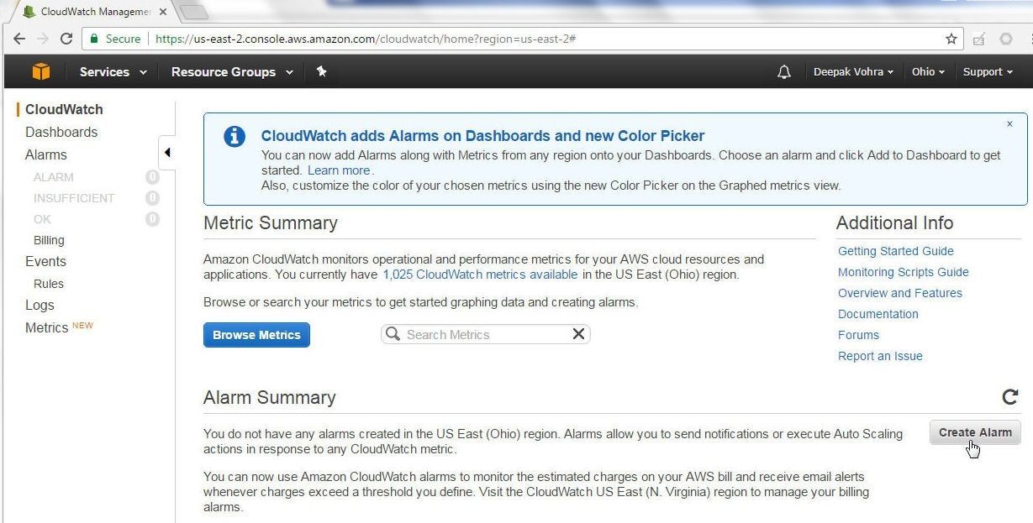Screen dimensions: 1033x523
Task: Dismiss the blue announcement banner
Action: coord(1009,123)
